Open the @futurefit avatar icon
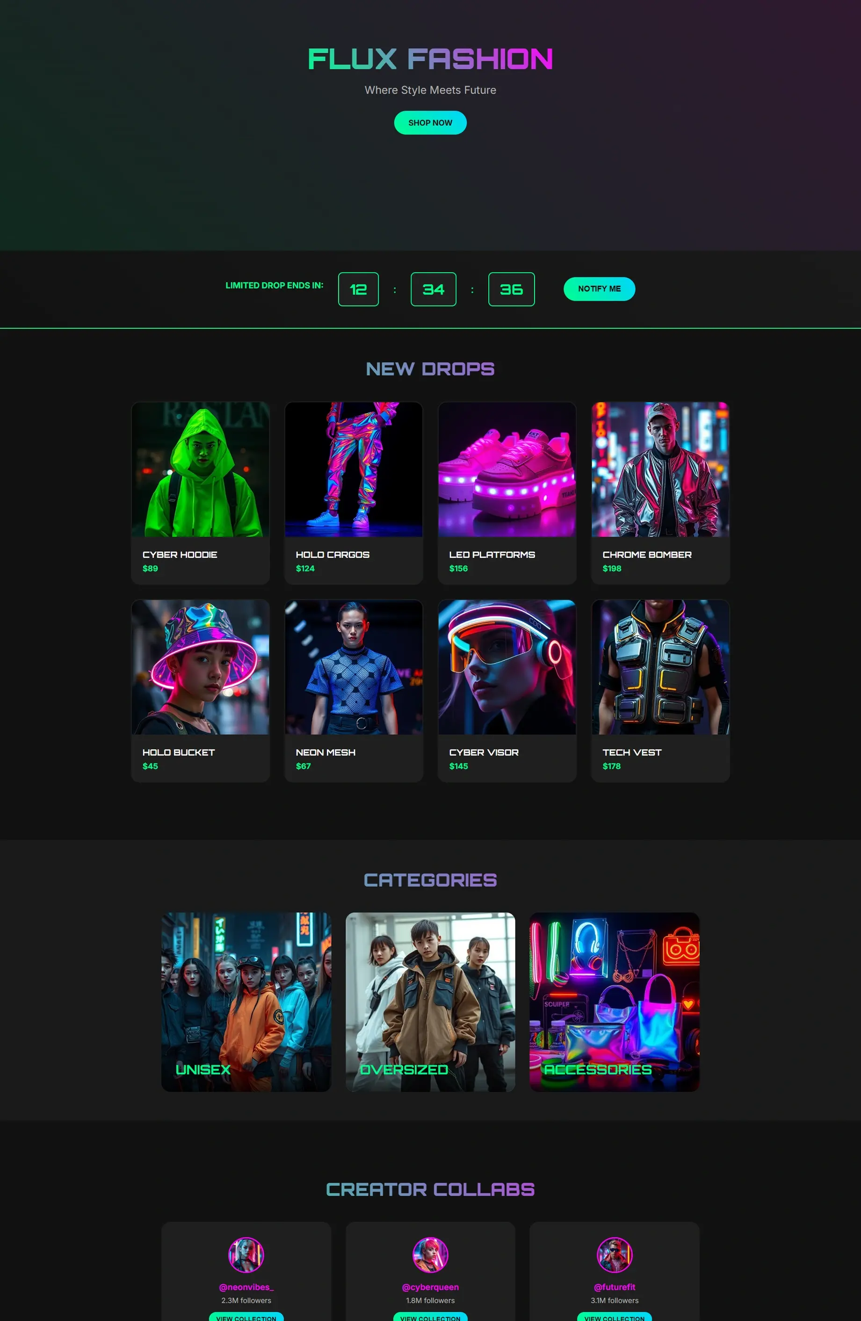This screenshot has height=1321, width=861. coord(614,1255)
